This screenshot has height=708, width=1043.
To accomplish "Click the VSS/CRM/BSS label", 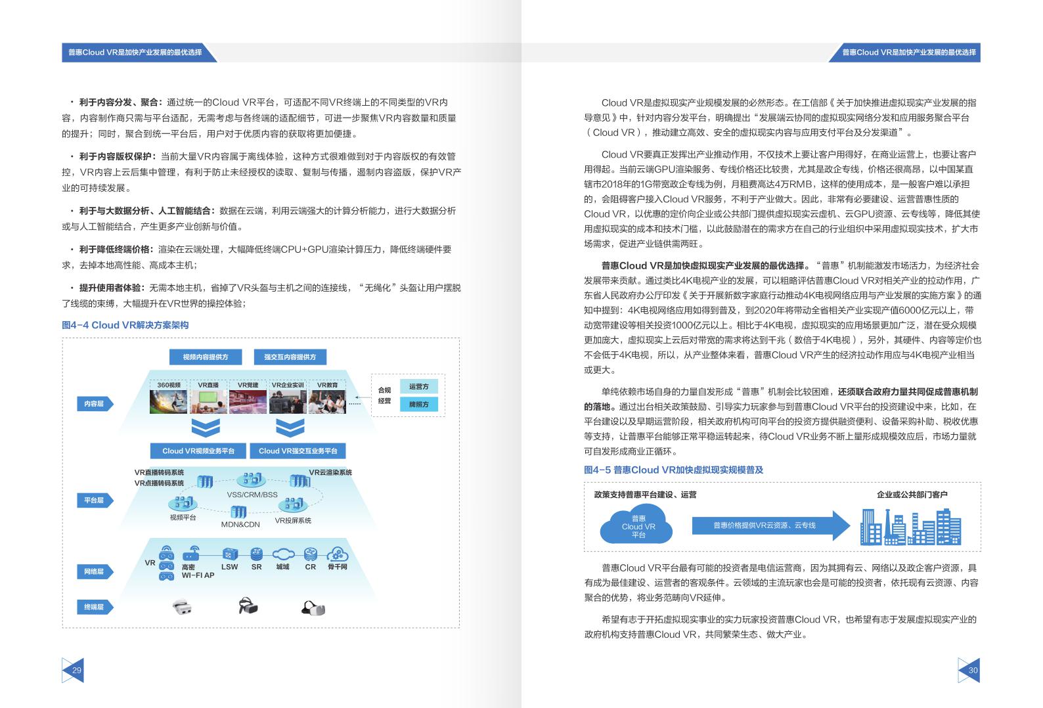I will tap(252, 495).
